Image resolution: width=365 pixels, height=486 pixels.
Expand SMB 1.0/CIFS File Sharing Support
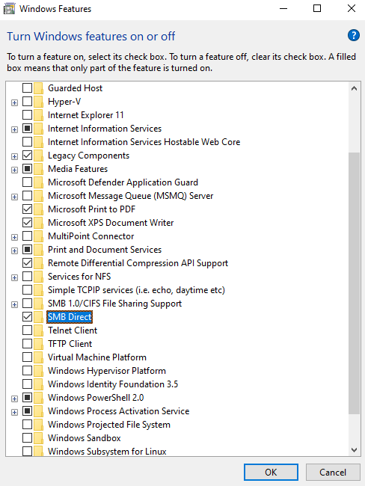[14, 304]
